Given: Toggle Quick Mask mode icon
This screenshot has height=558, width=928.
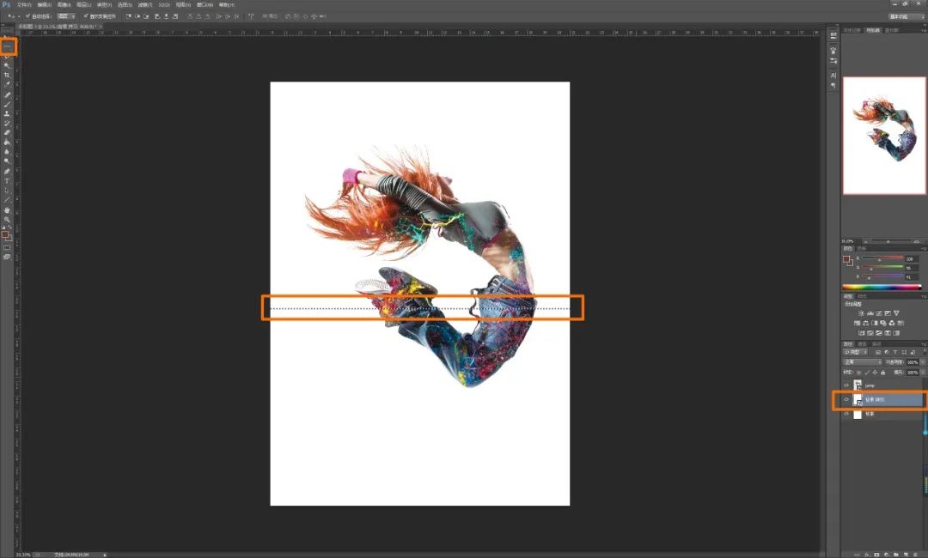Looking at the screenshot, I should point(7,248).
